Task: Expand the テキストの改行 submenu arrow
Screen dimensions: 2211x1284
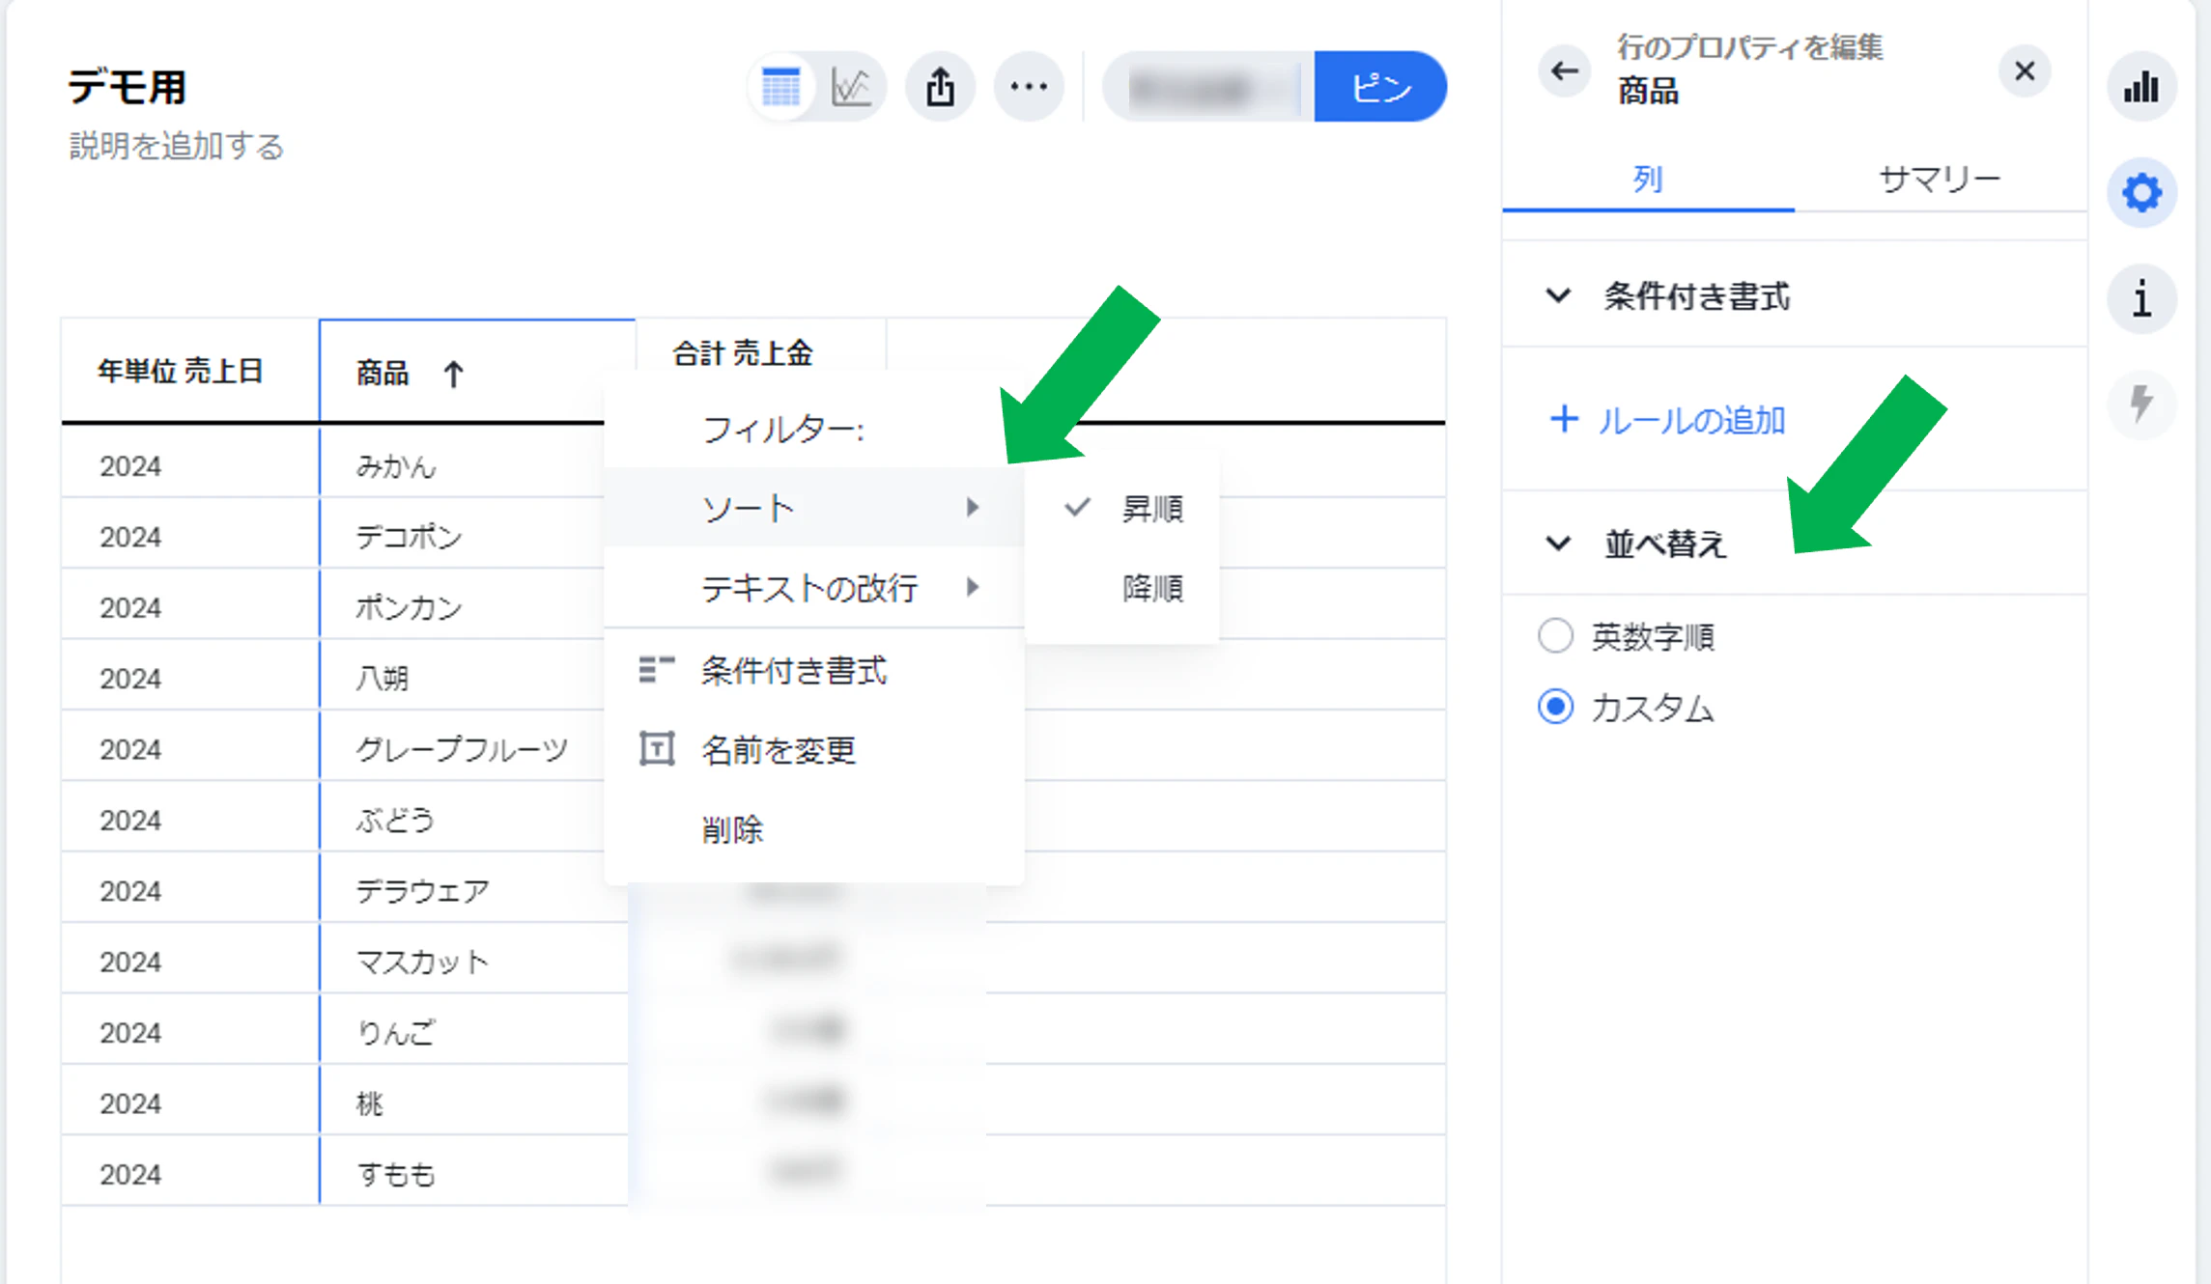Action: [973, 587]
